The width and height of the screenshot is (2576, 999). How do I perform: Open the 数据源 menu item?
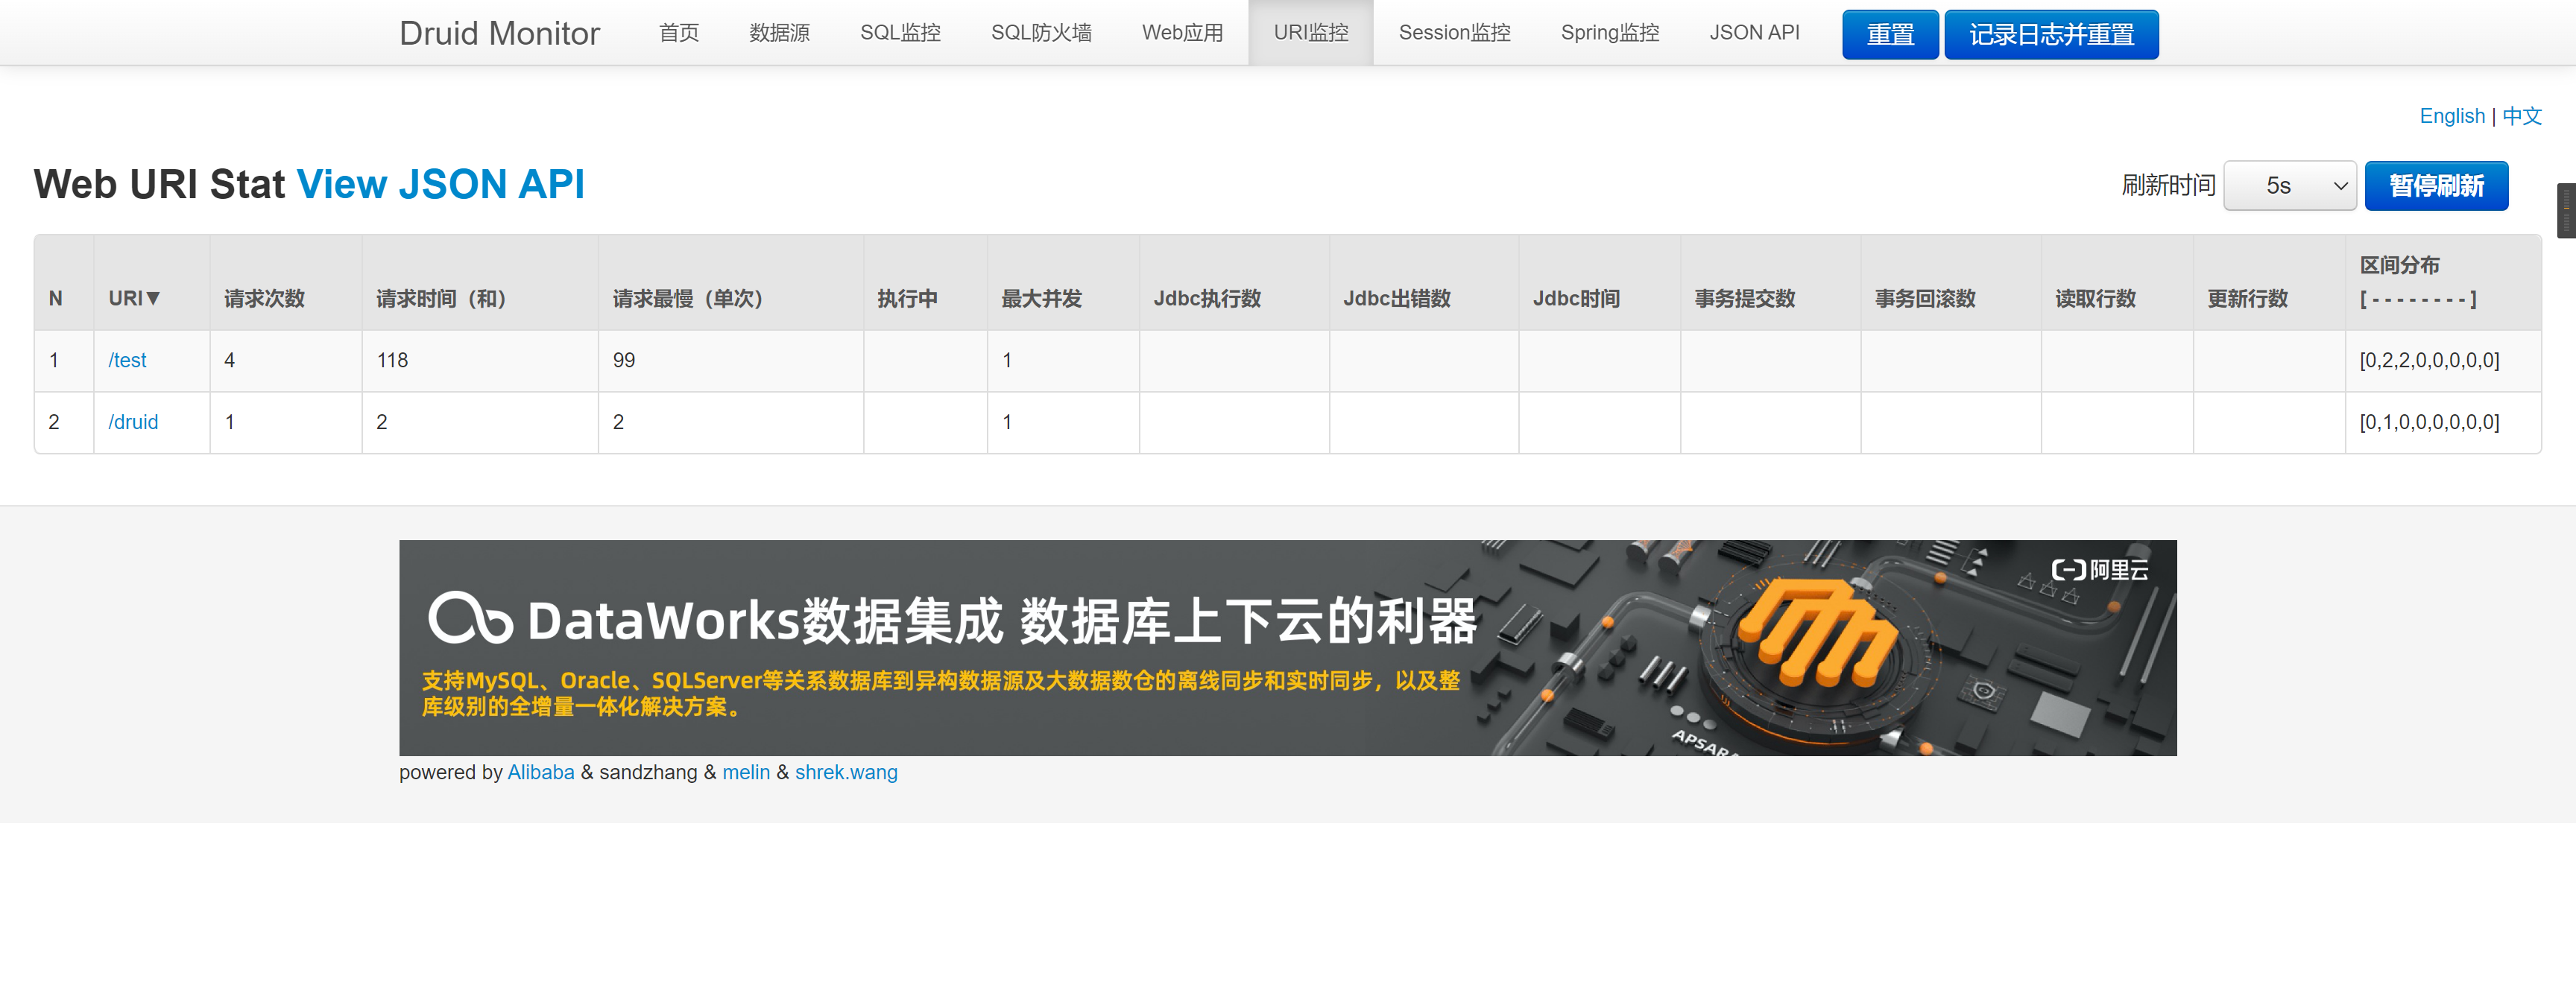coord(779,33)
